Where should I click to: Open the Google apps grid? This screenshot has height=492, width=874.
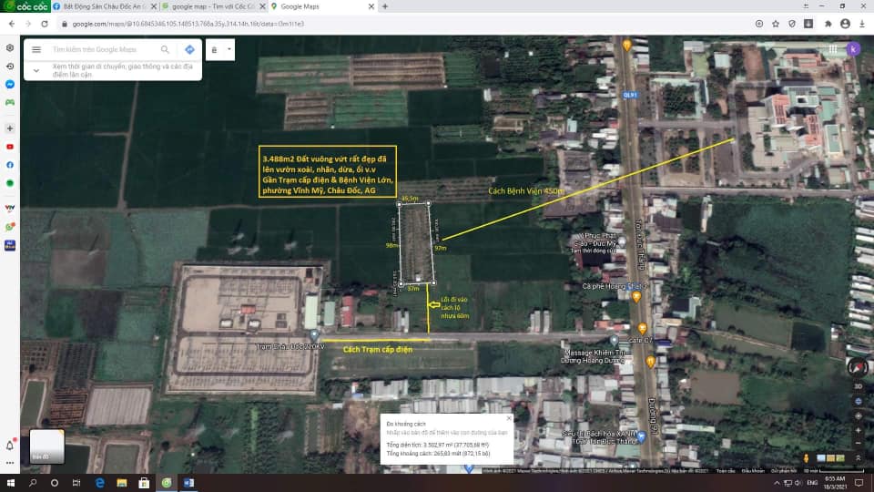[833, 49]
